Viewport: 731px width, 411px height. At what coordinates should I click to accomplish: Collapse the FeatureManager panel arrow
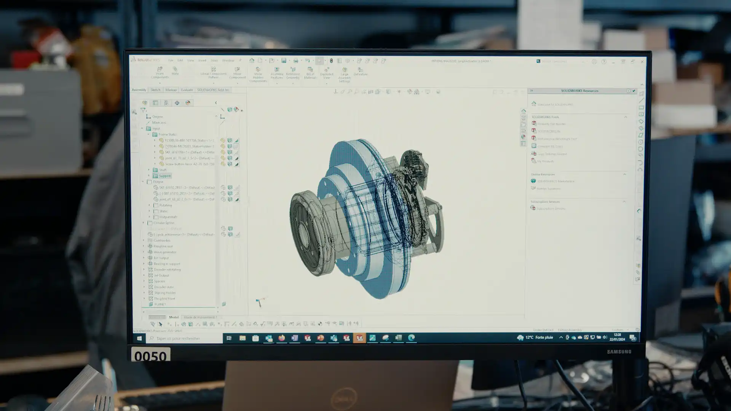point(216,103)
